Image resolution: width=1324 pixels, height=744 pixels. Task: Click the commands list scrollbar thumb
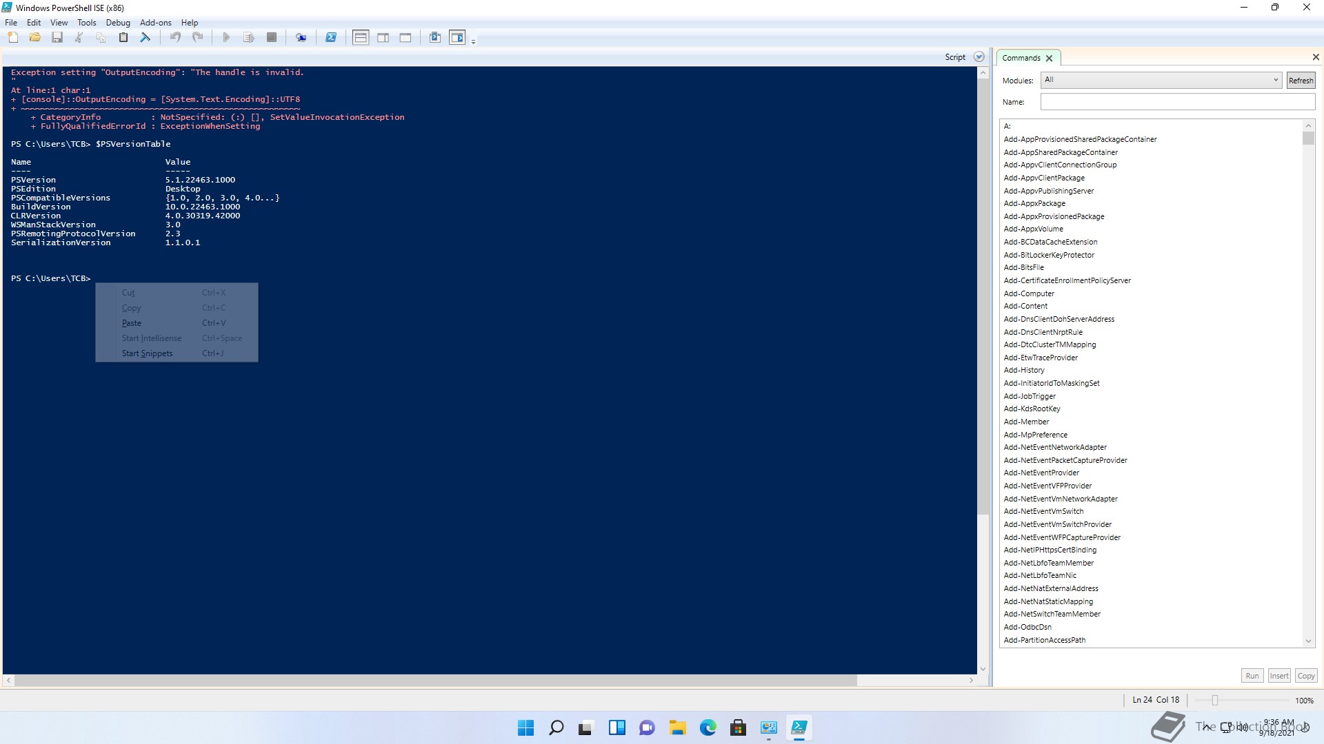1308,138
